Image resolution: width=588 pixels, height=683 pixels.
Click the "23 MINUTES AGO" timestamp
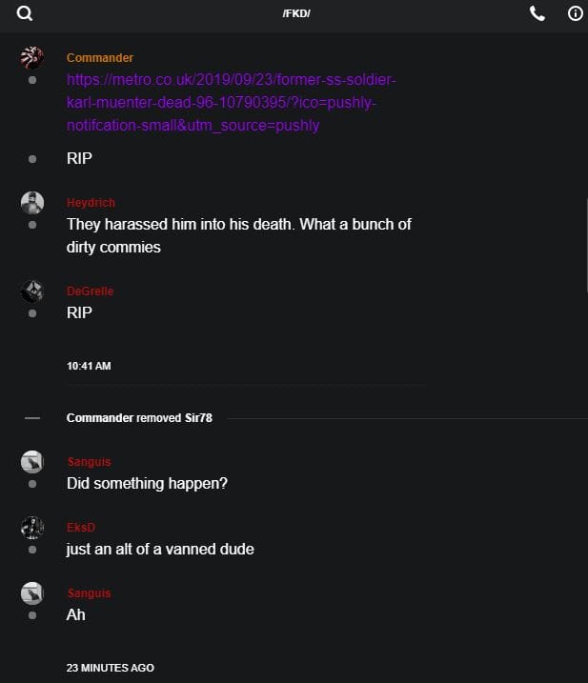click(110, 668)
